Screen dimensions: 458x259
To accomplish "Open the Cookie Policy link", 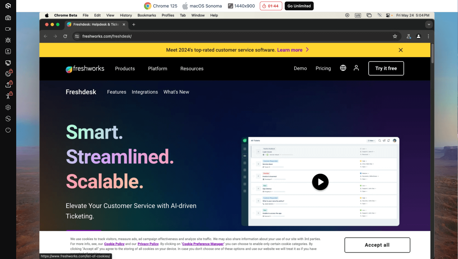I will [114, 244].
